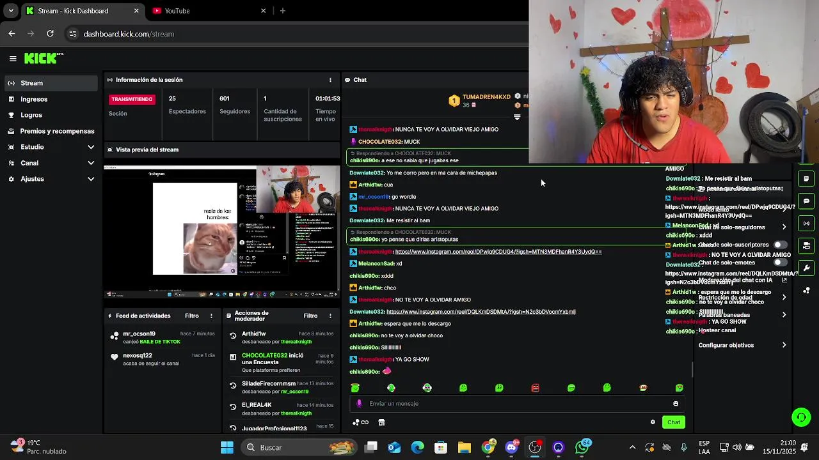Open File Explorer from the taskbar
819x460 pixels.
(465, 447)
